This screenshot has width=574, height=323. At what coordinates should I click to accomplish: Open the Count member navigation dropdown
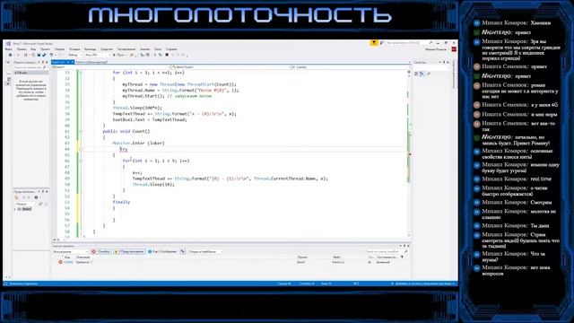tap(351, 67)
